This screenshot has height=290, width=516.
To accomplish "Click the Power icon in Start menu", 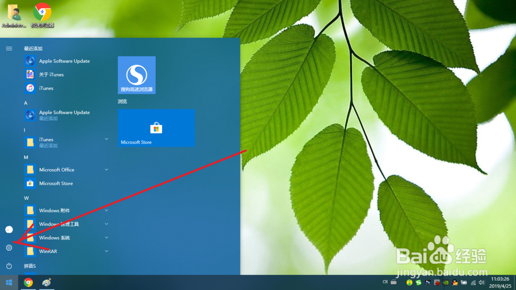I will click(x=9, y=266).
